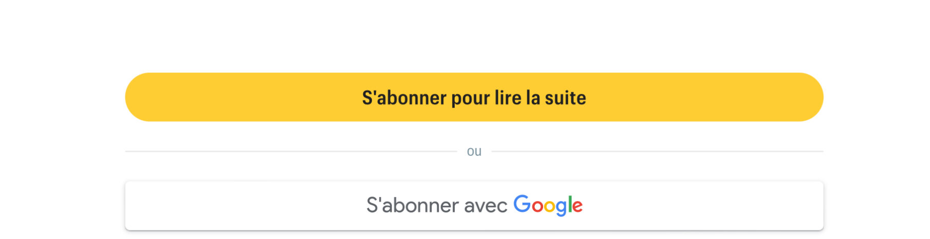This screenshot has height=239, width=930.
Task: Click "S'abonner" text in the white Google button
Action: tap(413, 205)
